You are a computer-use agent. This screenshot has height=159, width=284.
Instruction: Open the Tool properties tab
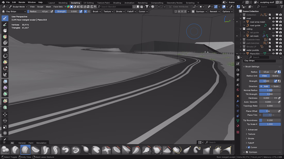(238, 64)
